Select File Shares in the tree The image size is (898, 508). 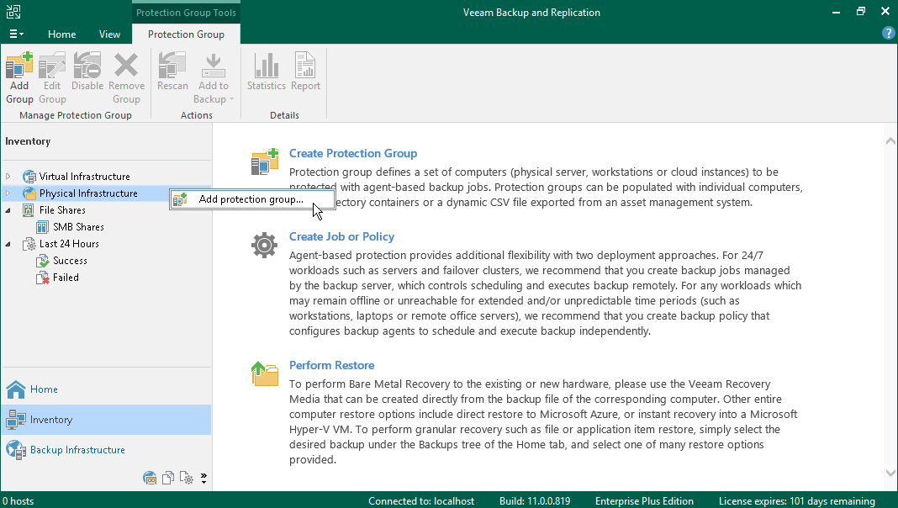62,210
